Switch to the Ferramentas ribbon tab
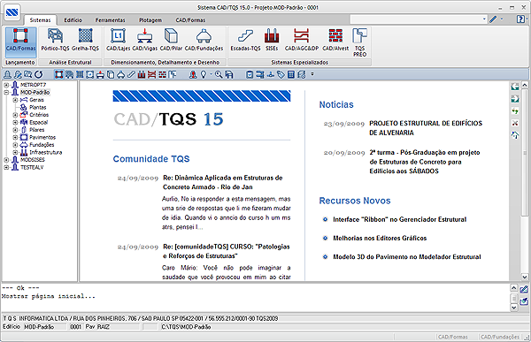Screen dimensions: 531x342 111,20
